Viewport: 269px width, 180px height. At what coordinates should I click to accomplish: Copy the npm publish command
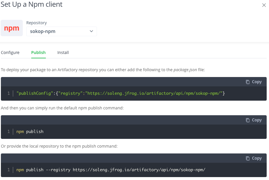(x=254, y=120)
